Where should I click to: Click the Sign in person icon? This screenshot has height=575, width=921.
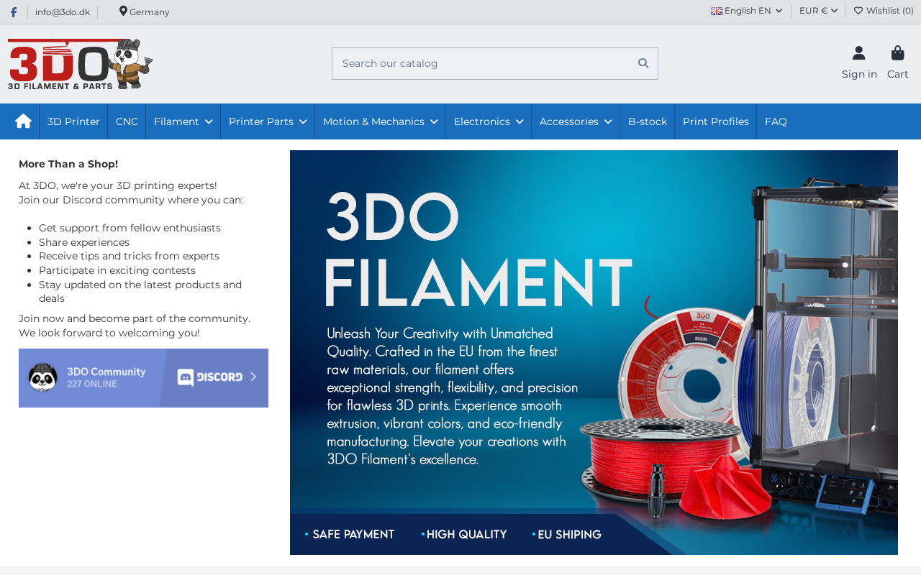[x=859, y=53]
